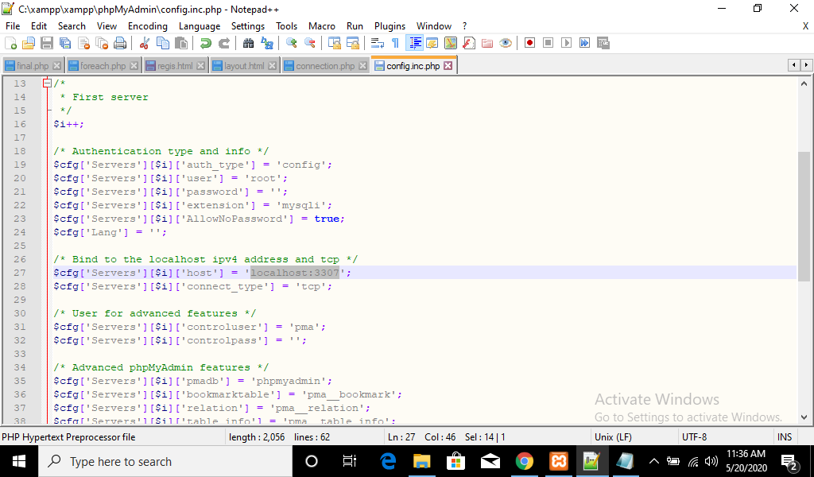
Task: Run macro multiple times icon
Action: click(x=584, y=43)
